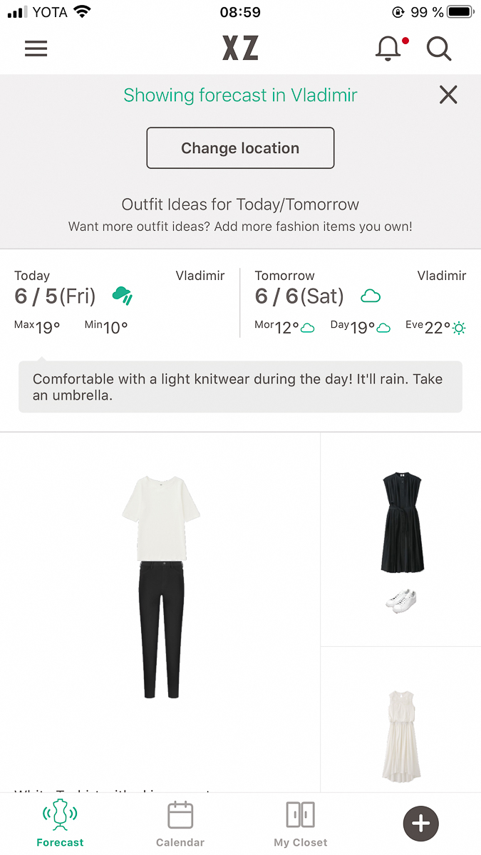481x855 pixels.
Task: Open the white dress outfit
Action: [401, 734]
